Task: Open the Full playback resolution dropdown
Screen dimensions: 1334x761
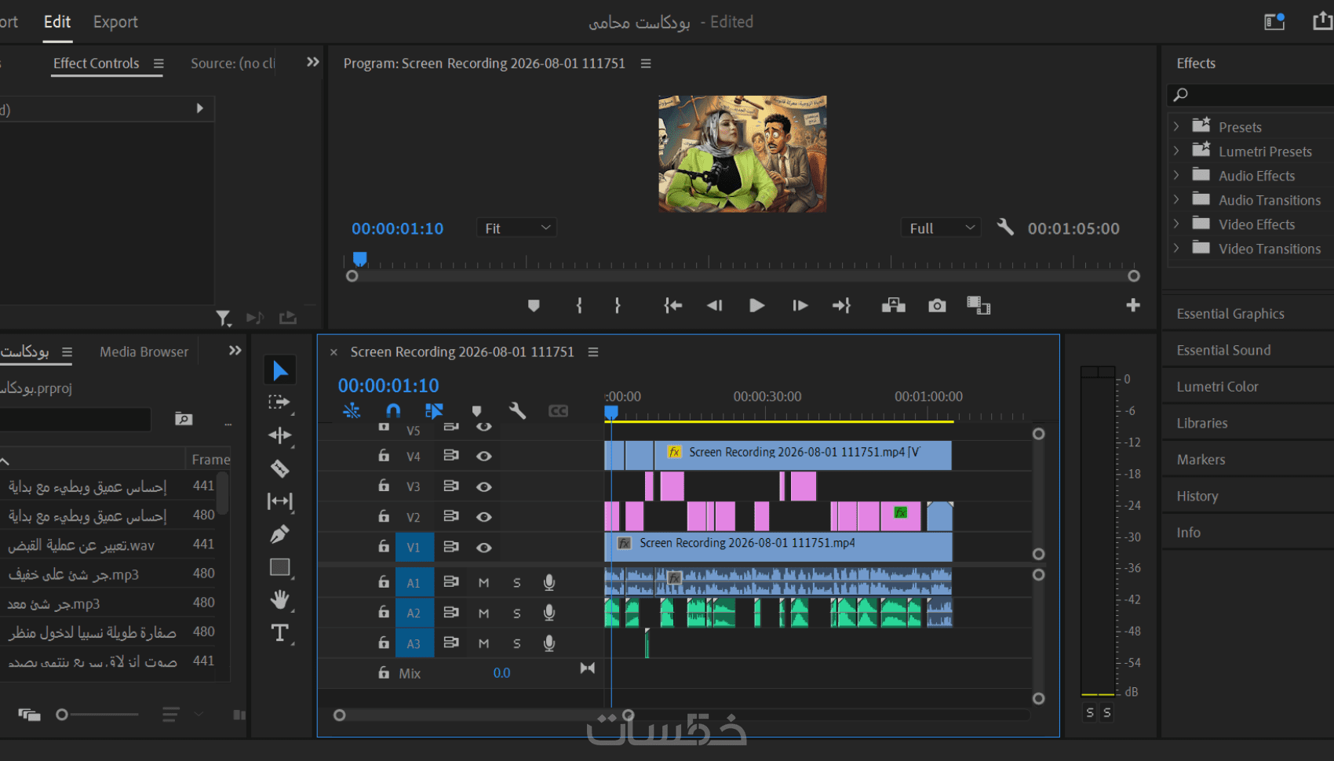Action: point(940,228)
